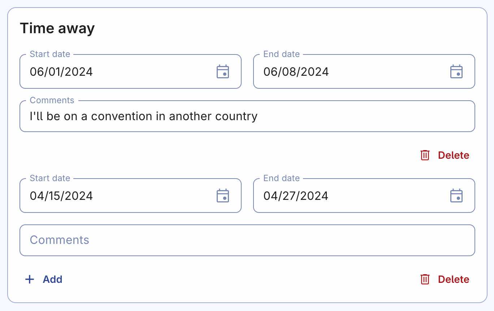Click the 04/27/2024 end date field
Image resolution: width=494 pixels, height=311 pixels.
[343, 196]
